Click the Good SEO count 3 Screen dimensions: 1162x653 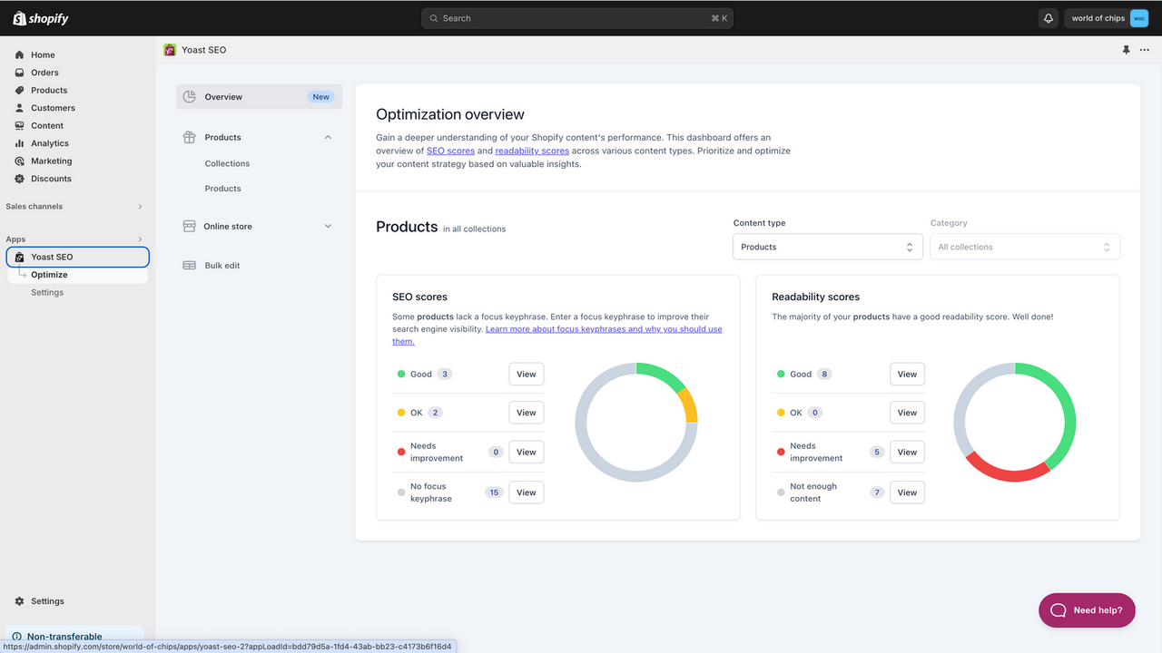(x=445, y=374)
